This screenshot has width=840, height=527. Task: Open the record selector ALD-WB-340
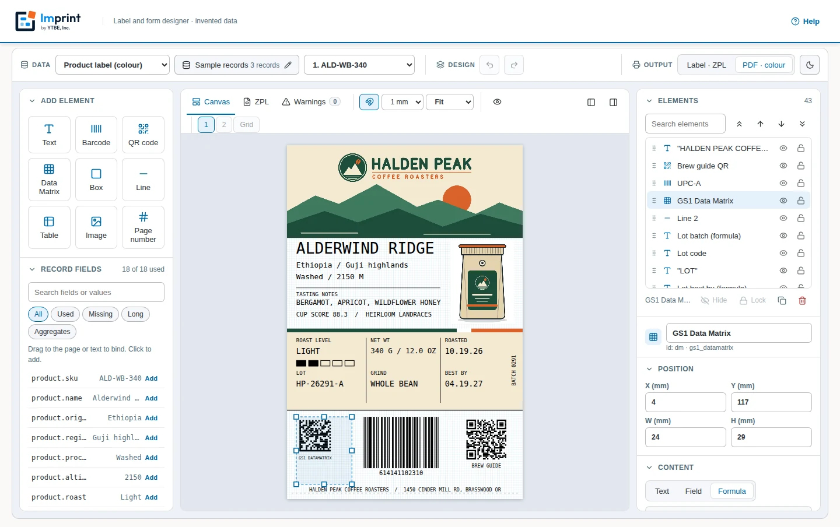(x=359, y=65)
